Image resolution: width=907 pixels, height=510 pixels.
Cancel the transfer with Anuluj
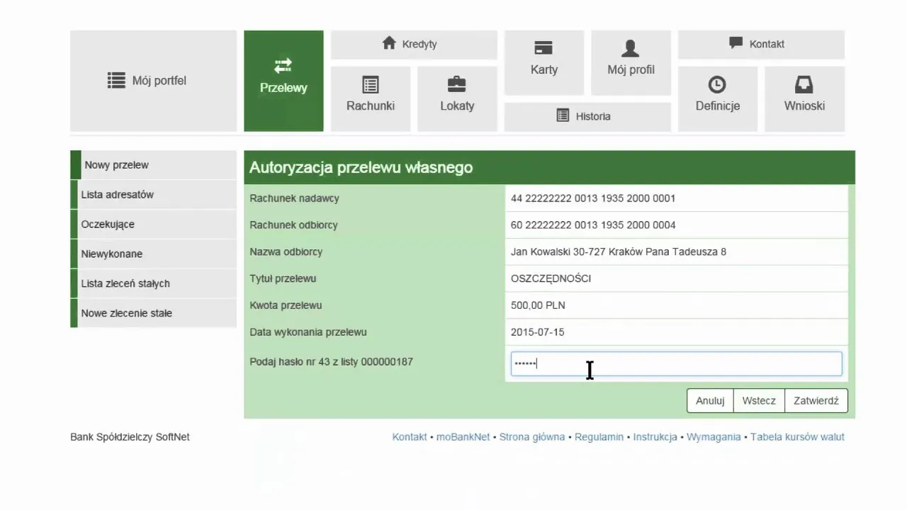coord(710,401)
